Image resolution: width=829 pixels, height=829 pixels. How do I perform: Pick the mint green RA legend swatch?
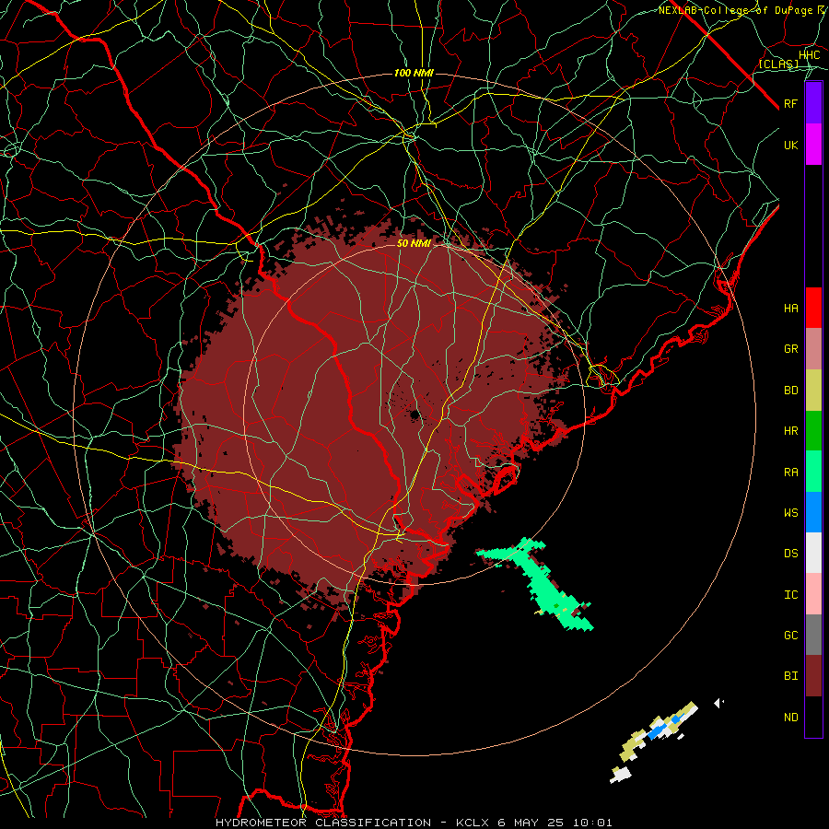tap(813, 472)
